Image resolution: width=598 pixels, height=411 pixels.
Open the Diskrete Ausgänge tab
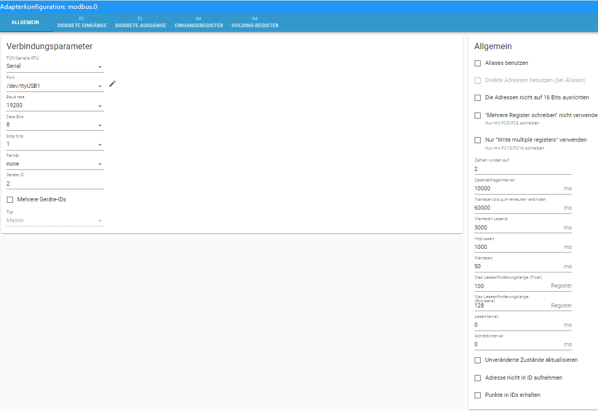pyautogui.click(x=141, y=22)
